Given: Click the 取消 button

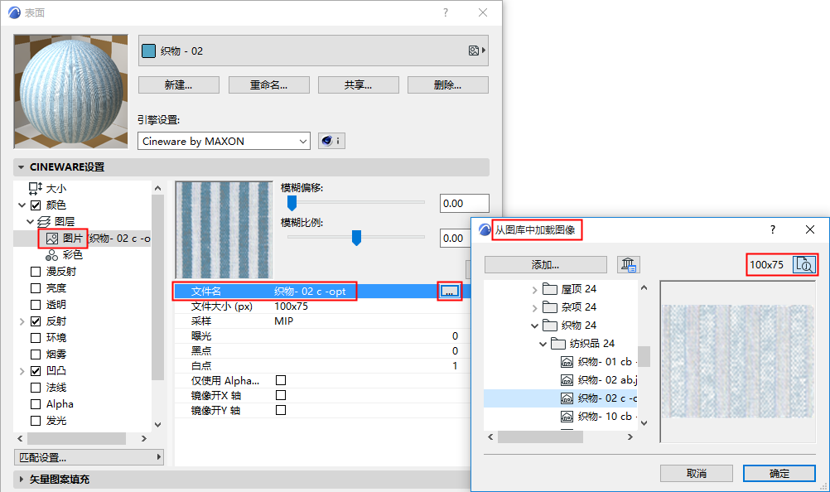Looking at the screenshot, I should (697, 474).
